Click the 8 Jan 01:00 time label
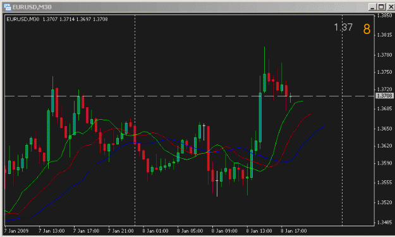The width and height of the screenshot is (395, 237). 155,231
